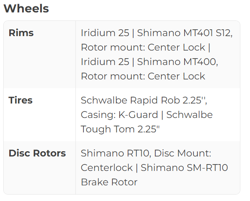The height and width of the screenshot is (201, 250).
Task: Click the pipe separator after 'K-Guard'
Action: pyautogui.click(x=162, y=115)
